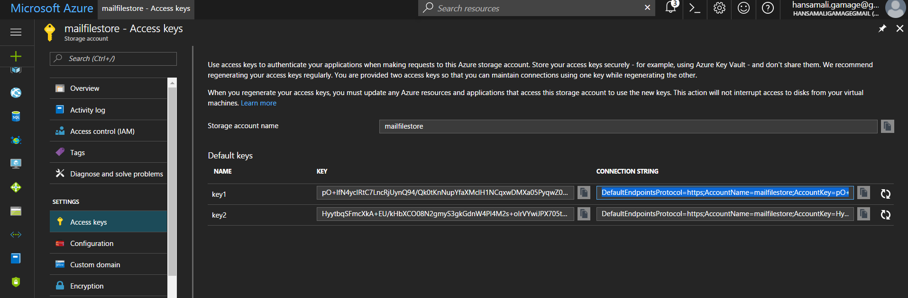Copy the key1 connection string
This screenshot has width=908, height=298.
point(863,193)
